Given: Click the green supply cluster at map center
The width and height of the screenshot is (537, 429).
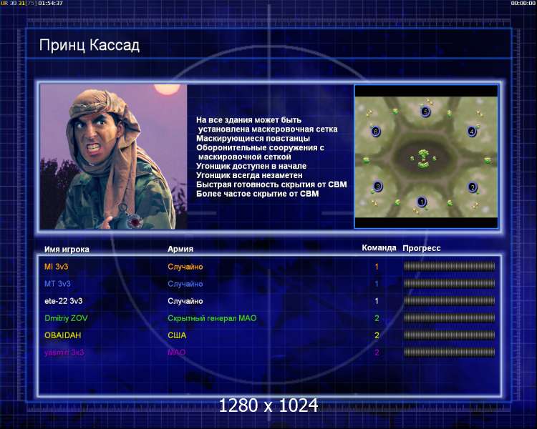Looking at the screenshot, I should (x=424, y=159).
